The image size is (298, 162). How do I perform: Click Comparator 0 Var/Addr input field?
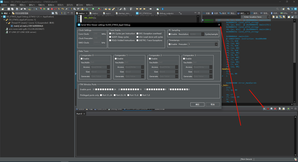pos(100,62)
